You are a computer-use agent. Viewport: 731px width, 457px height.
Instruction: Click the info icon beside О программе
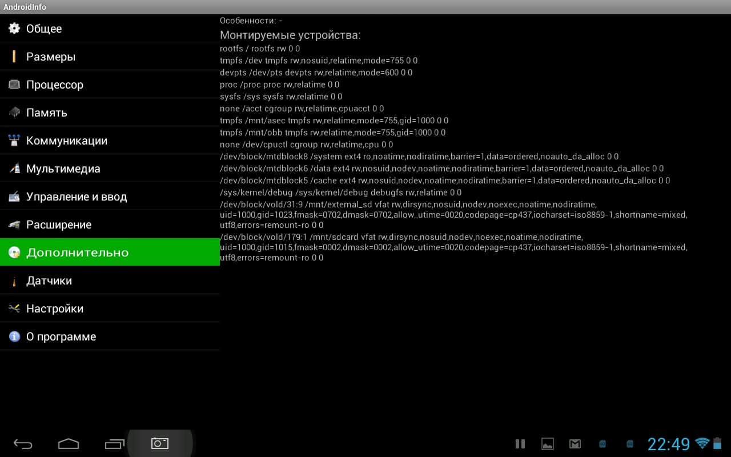tap(14, 336)
